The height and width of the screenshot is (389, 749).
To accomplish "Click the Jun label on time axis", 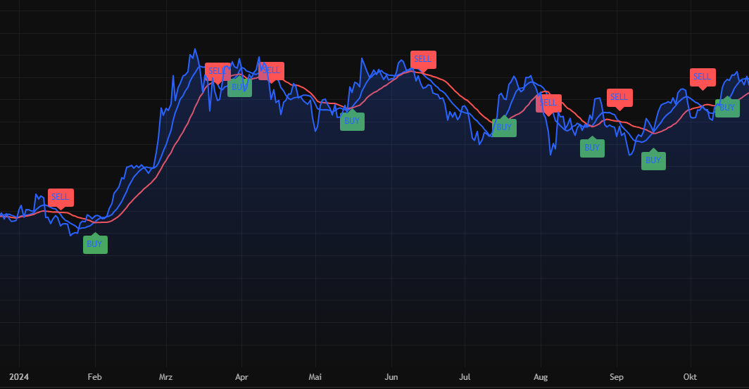I will pyautogui.click(x=391, y=377).
